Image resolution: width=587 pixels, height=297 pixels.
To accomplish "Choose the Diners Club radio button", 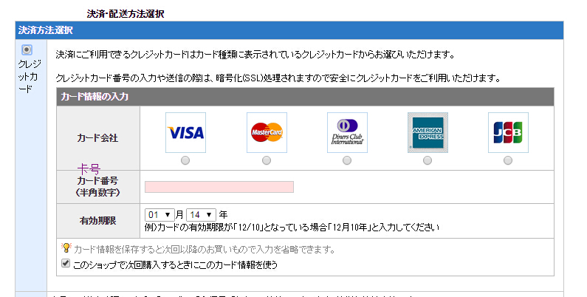I will [347, 160].
